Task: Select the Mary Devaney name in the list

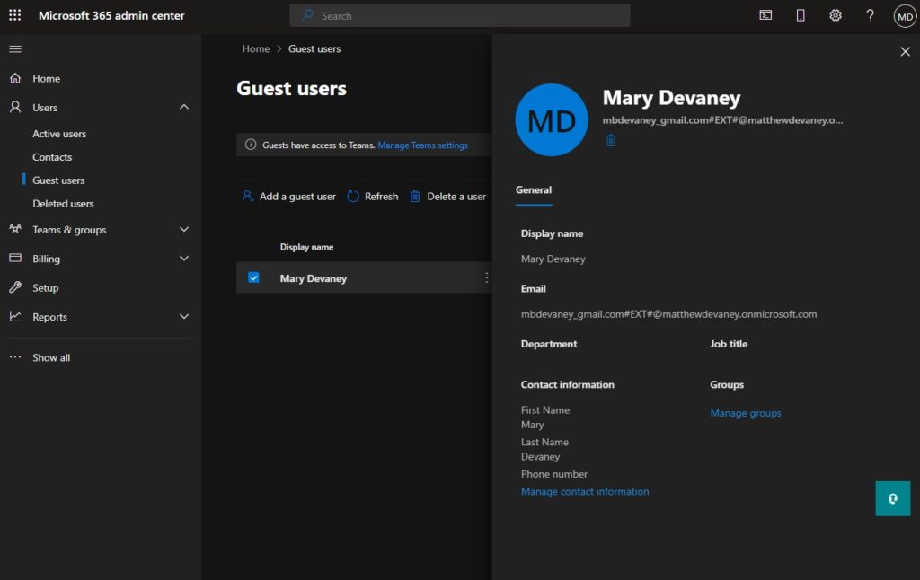Action: tap(314, 278)
